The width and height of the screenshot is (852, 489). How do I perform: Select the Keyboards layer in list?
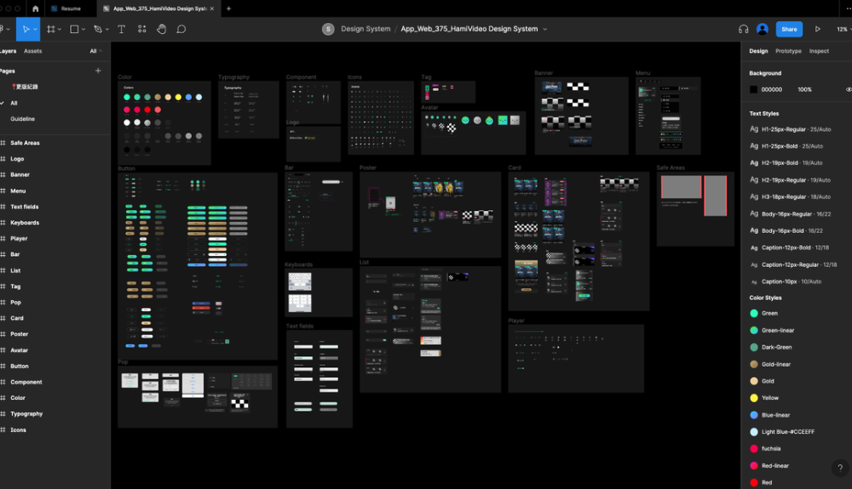[x=25, y=223]
